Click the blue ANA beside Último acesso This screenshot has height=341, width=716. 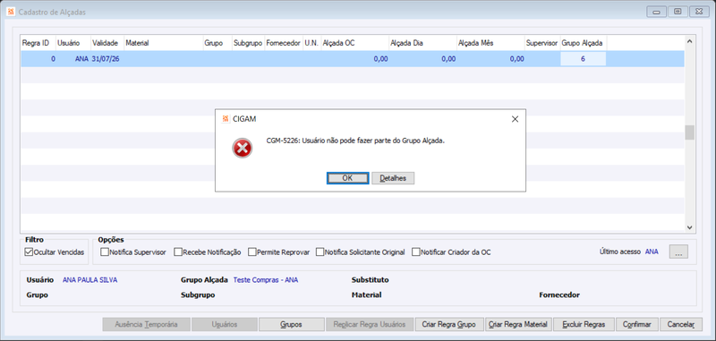coord(652,251)
